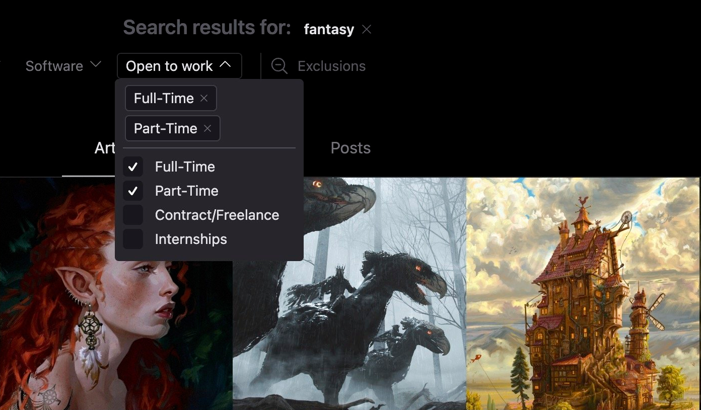Viewport: 701px width, 410px height.
Task: Open the red-haired elf portrait artwork
Action: pyautogui.click(x=116, y=293)
